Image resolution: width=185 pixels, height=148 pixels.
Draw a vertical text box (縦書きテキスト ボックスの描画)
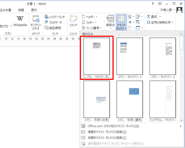point(131,138)
